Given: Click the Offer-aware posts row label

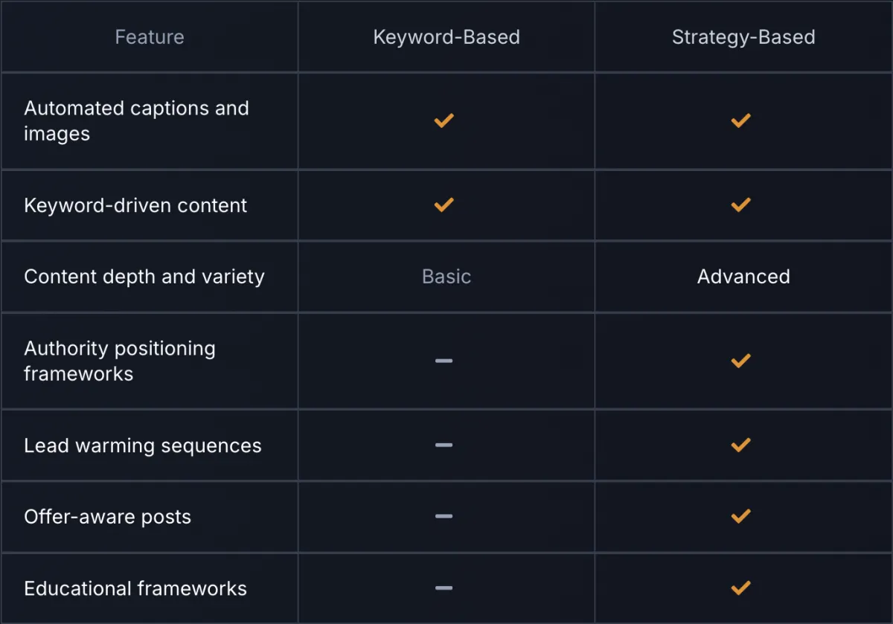Looking at the screenshot, I should (x=108, y=517).
